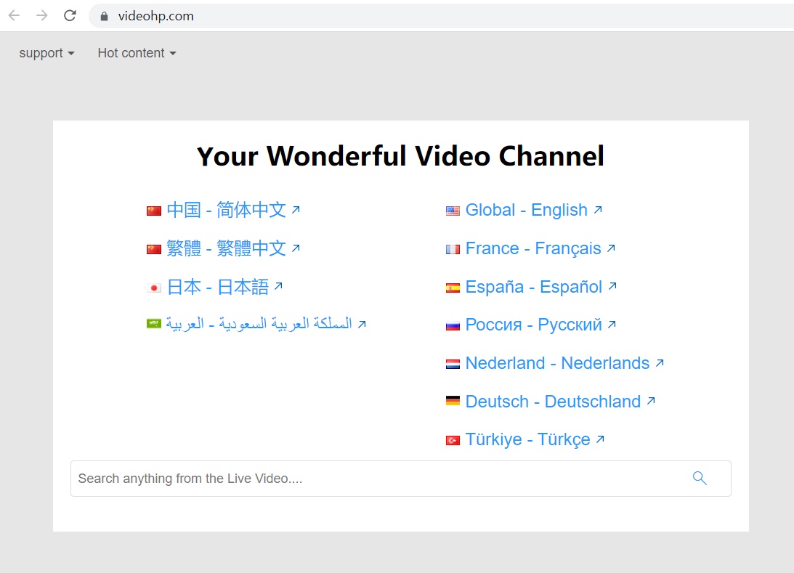The width and height of the screenshot is (794, 573).
Task: Click the Japan flag icon
Action: point(154,288)
